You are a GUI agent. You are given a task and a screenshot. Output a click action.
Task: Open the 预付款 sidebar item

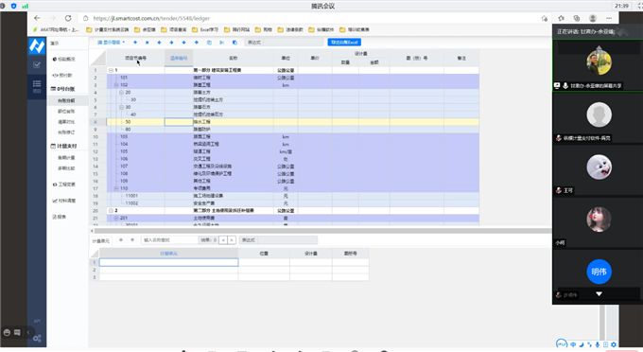tap(62, 75)
